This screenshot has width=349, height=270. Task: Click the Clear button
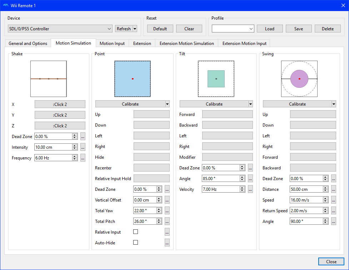[x=189, y=29]
